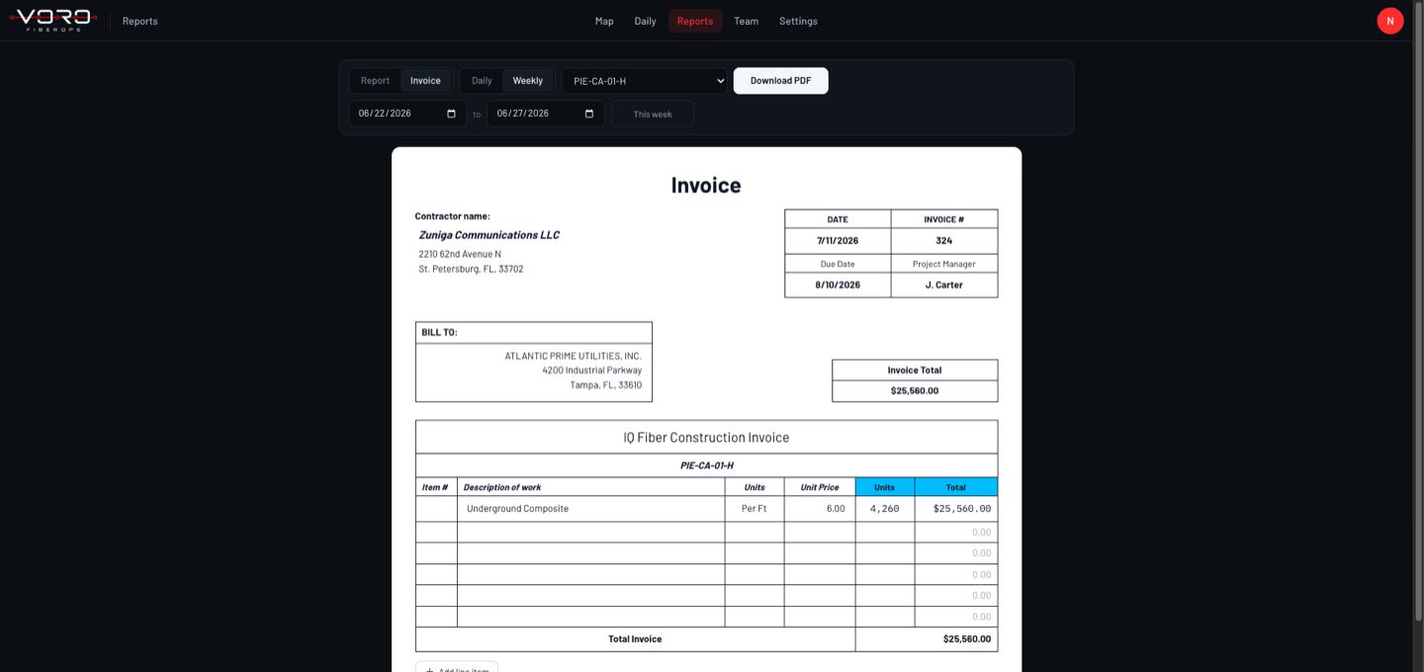Screen dimensions: 1424x672
Task: Click the first row total $25,560.00
Action: pos(956,509)
